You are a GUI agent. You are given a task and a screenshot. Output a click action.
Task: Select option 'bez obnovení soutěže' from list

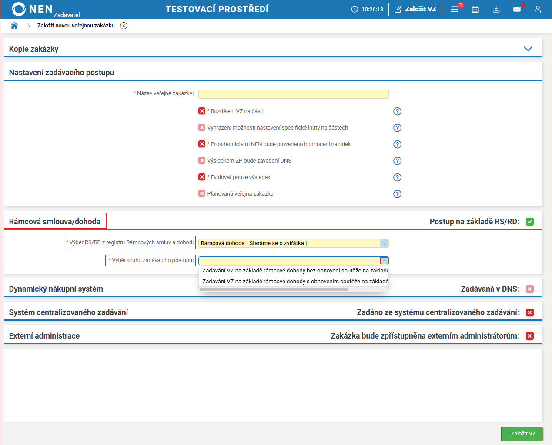[294, 271]
